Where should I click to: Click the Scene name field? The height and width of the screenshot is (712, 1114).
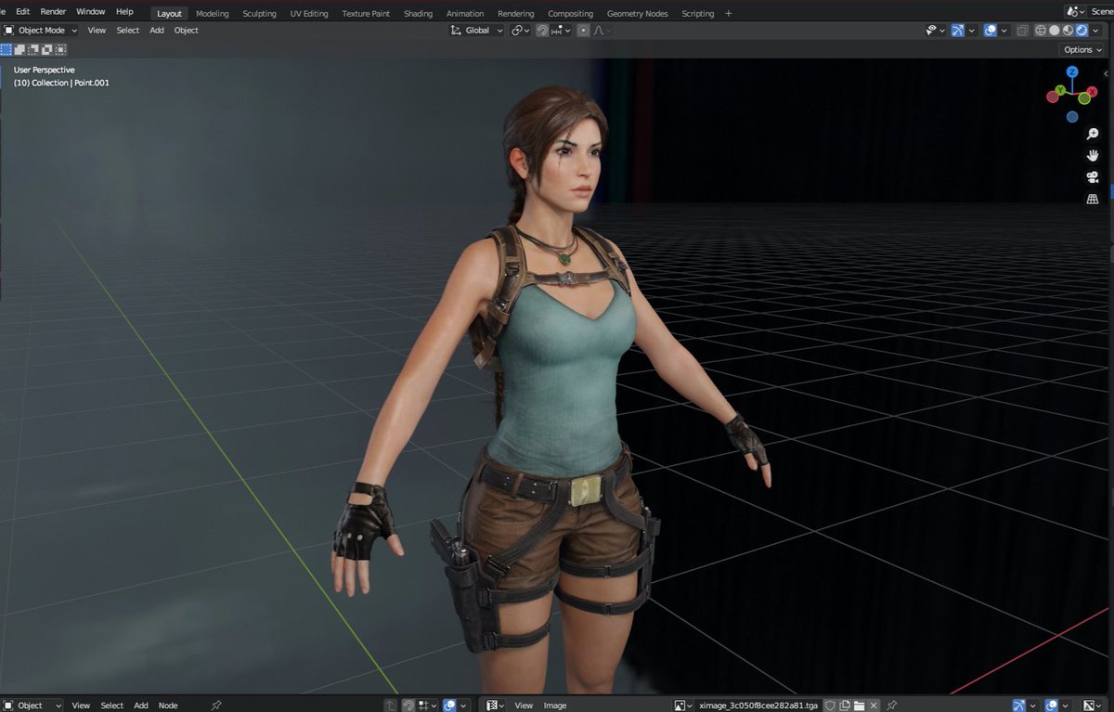click(1100, 11)
